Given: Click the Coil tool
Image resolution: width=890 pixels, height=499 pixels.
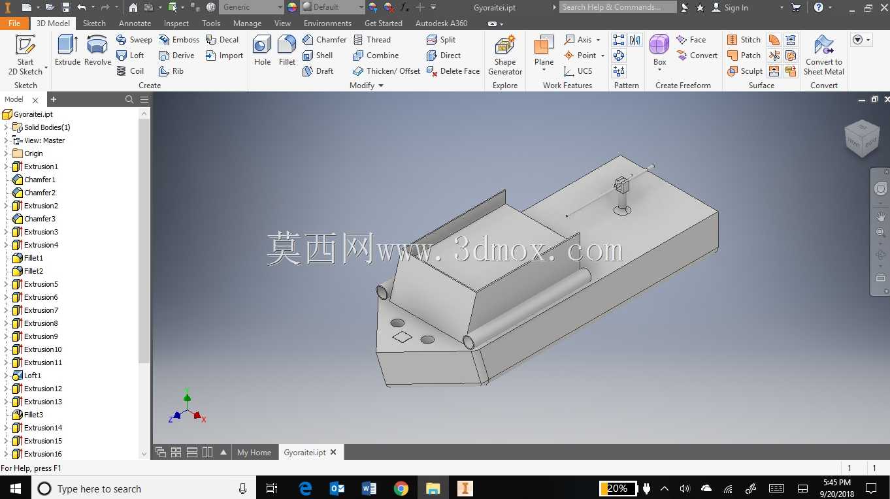Looking at the screenshot, I should 130,71.
